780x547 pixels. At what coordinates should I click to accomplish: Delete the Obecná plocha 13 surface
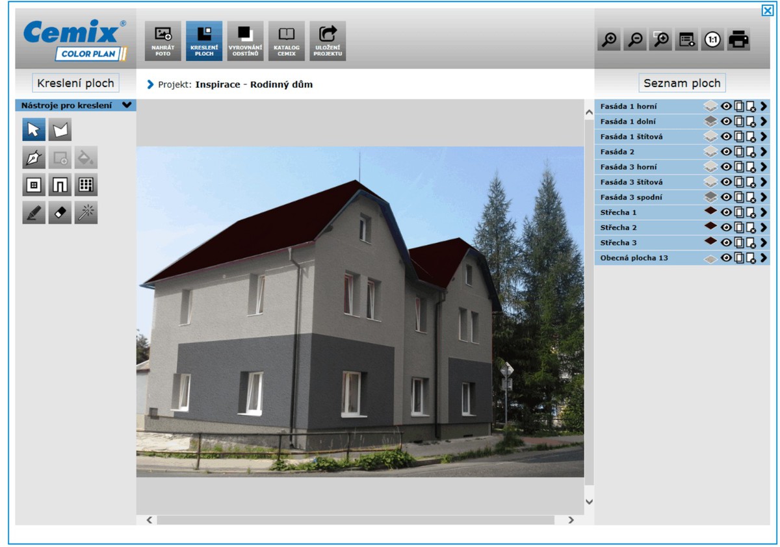751,258
